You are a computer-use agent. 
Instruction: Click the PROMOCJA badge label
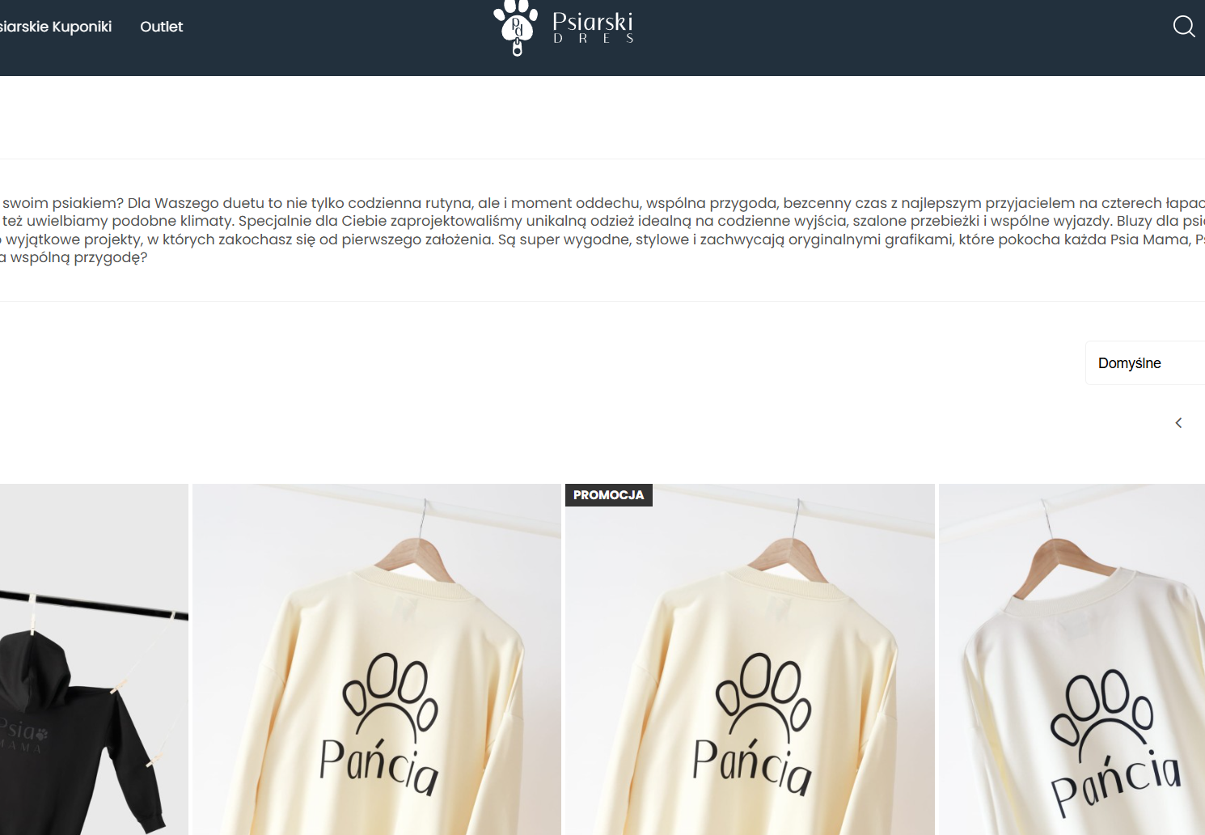click(609, 495)
